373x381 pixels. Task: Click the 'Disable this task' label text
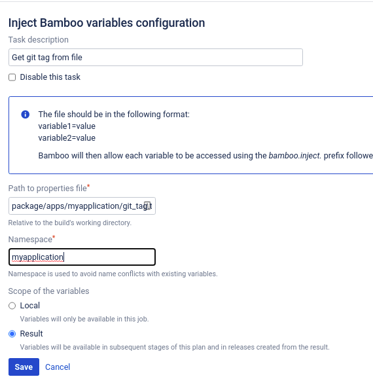pos(50,77)
